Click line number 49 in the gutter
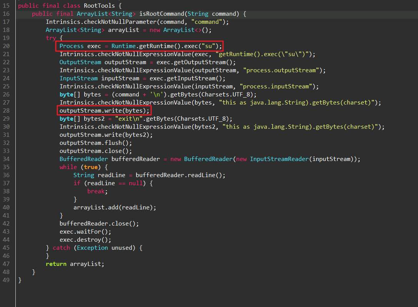Image resolution: width=418 pixels, height=307 pixels. pos(6,280)
